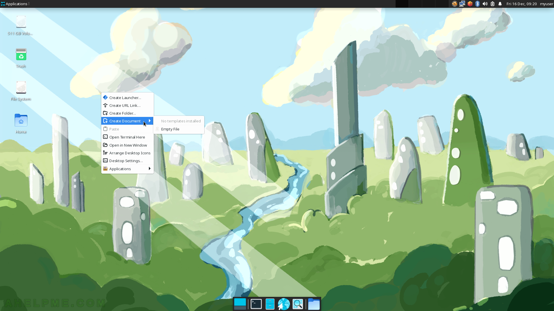Screen dimensions: 554x311
Task: Open the application finder magnifier dock icon
Action: pos(298,304)
